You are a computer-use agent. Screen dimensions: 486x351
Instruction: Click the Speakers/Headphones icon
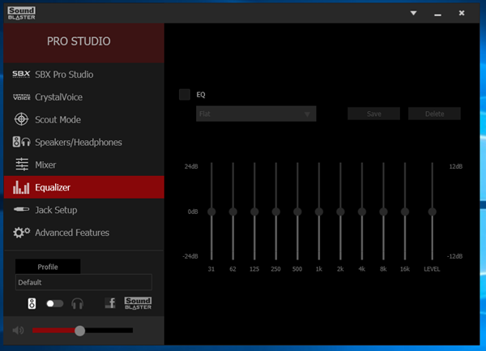[21, 142]
